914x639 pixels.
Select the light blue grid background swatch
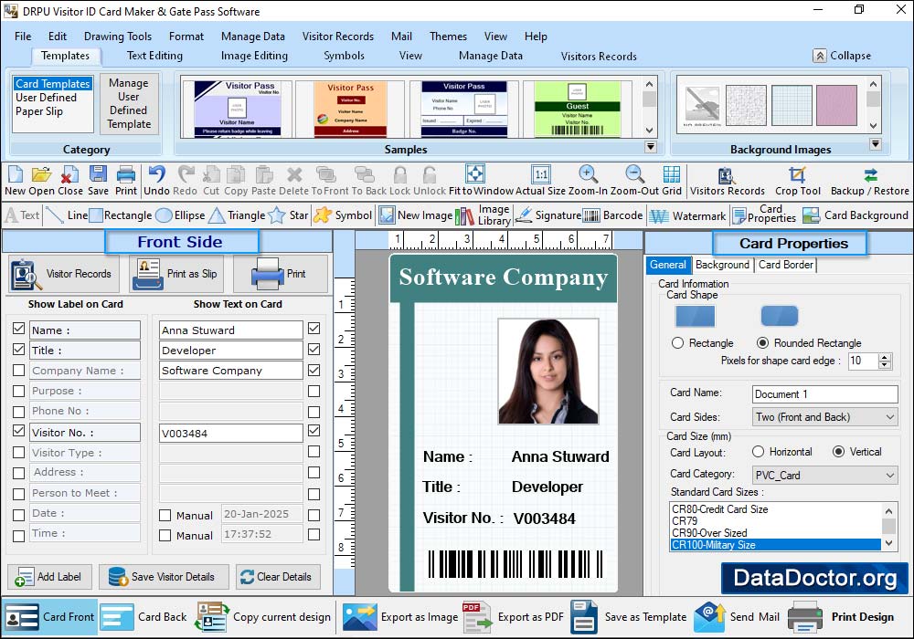[x=792, y=105]
